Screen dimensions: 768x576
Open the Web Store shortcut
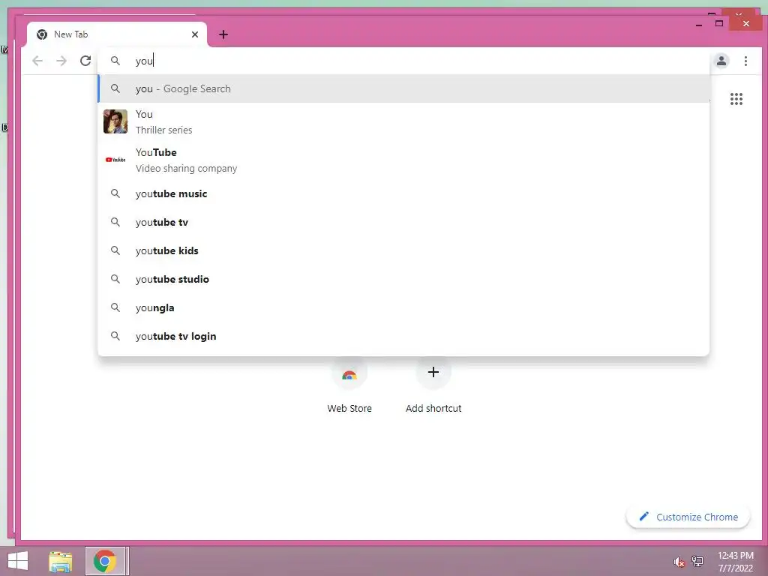point(349,387)
